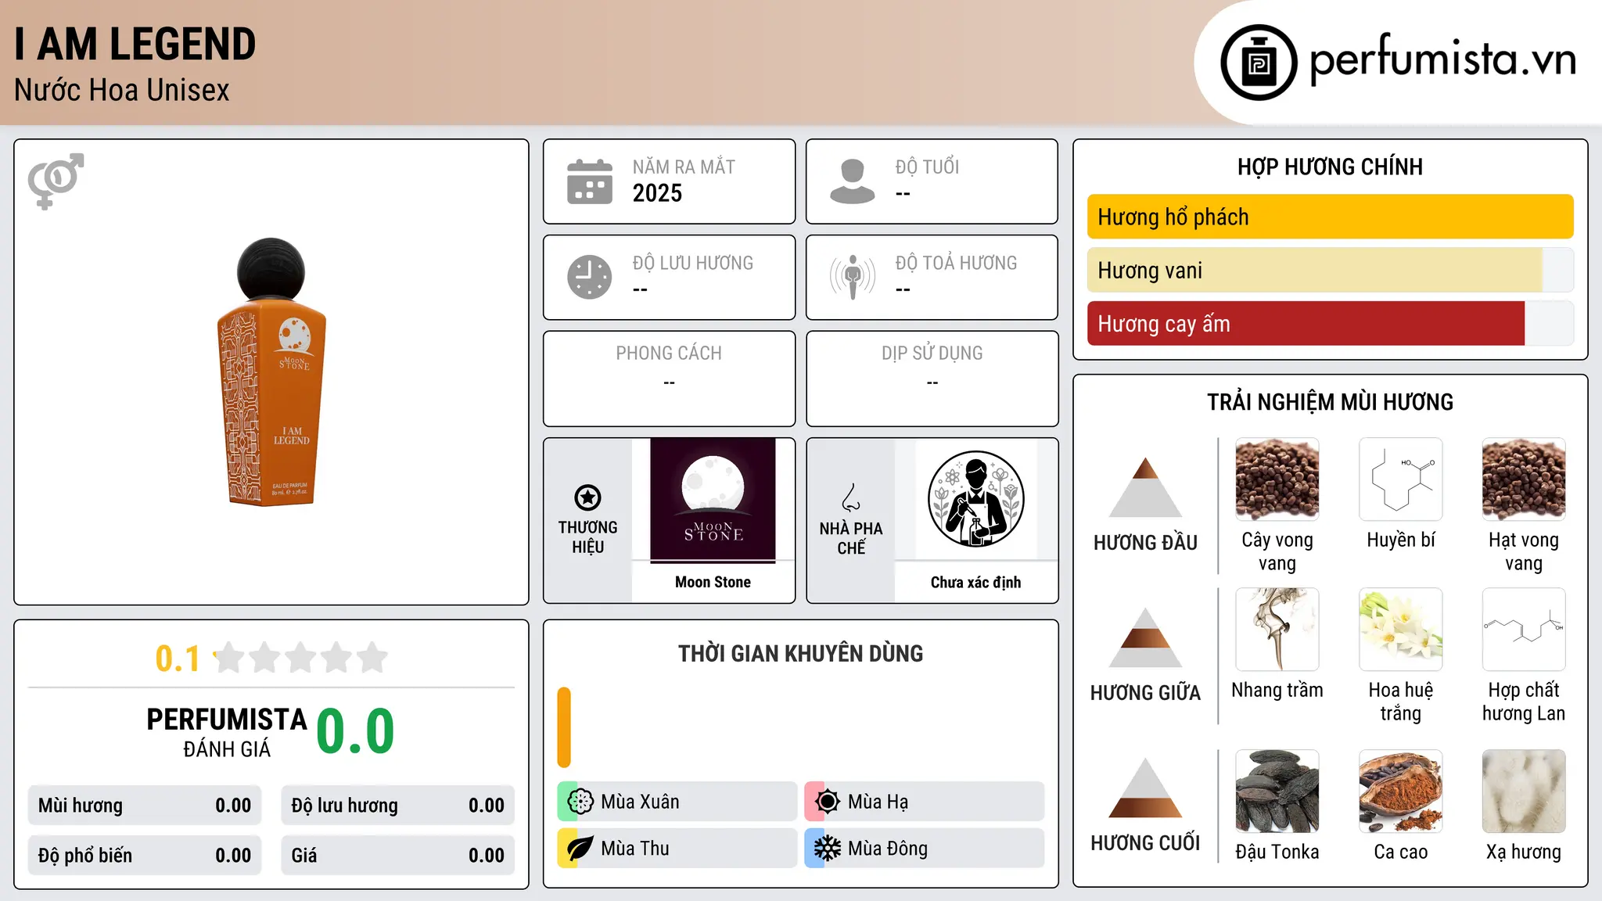This screenshot has height=901, width=1602.
Task: Select the launch year value 2025
Action: pos(657,193)
